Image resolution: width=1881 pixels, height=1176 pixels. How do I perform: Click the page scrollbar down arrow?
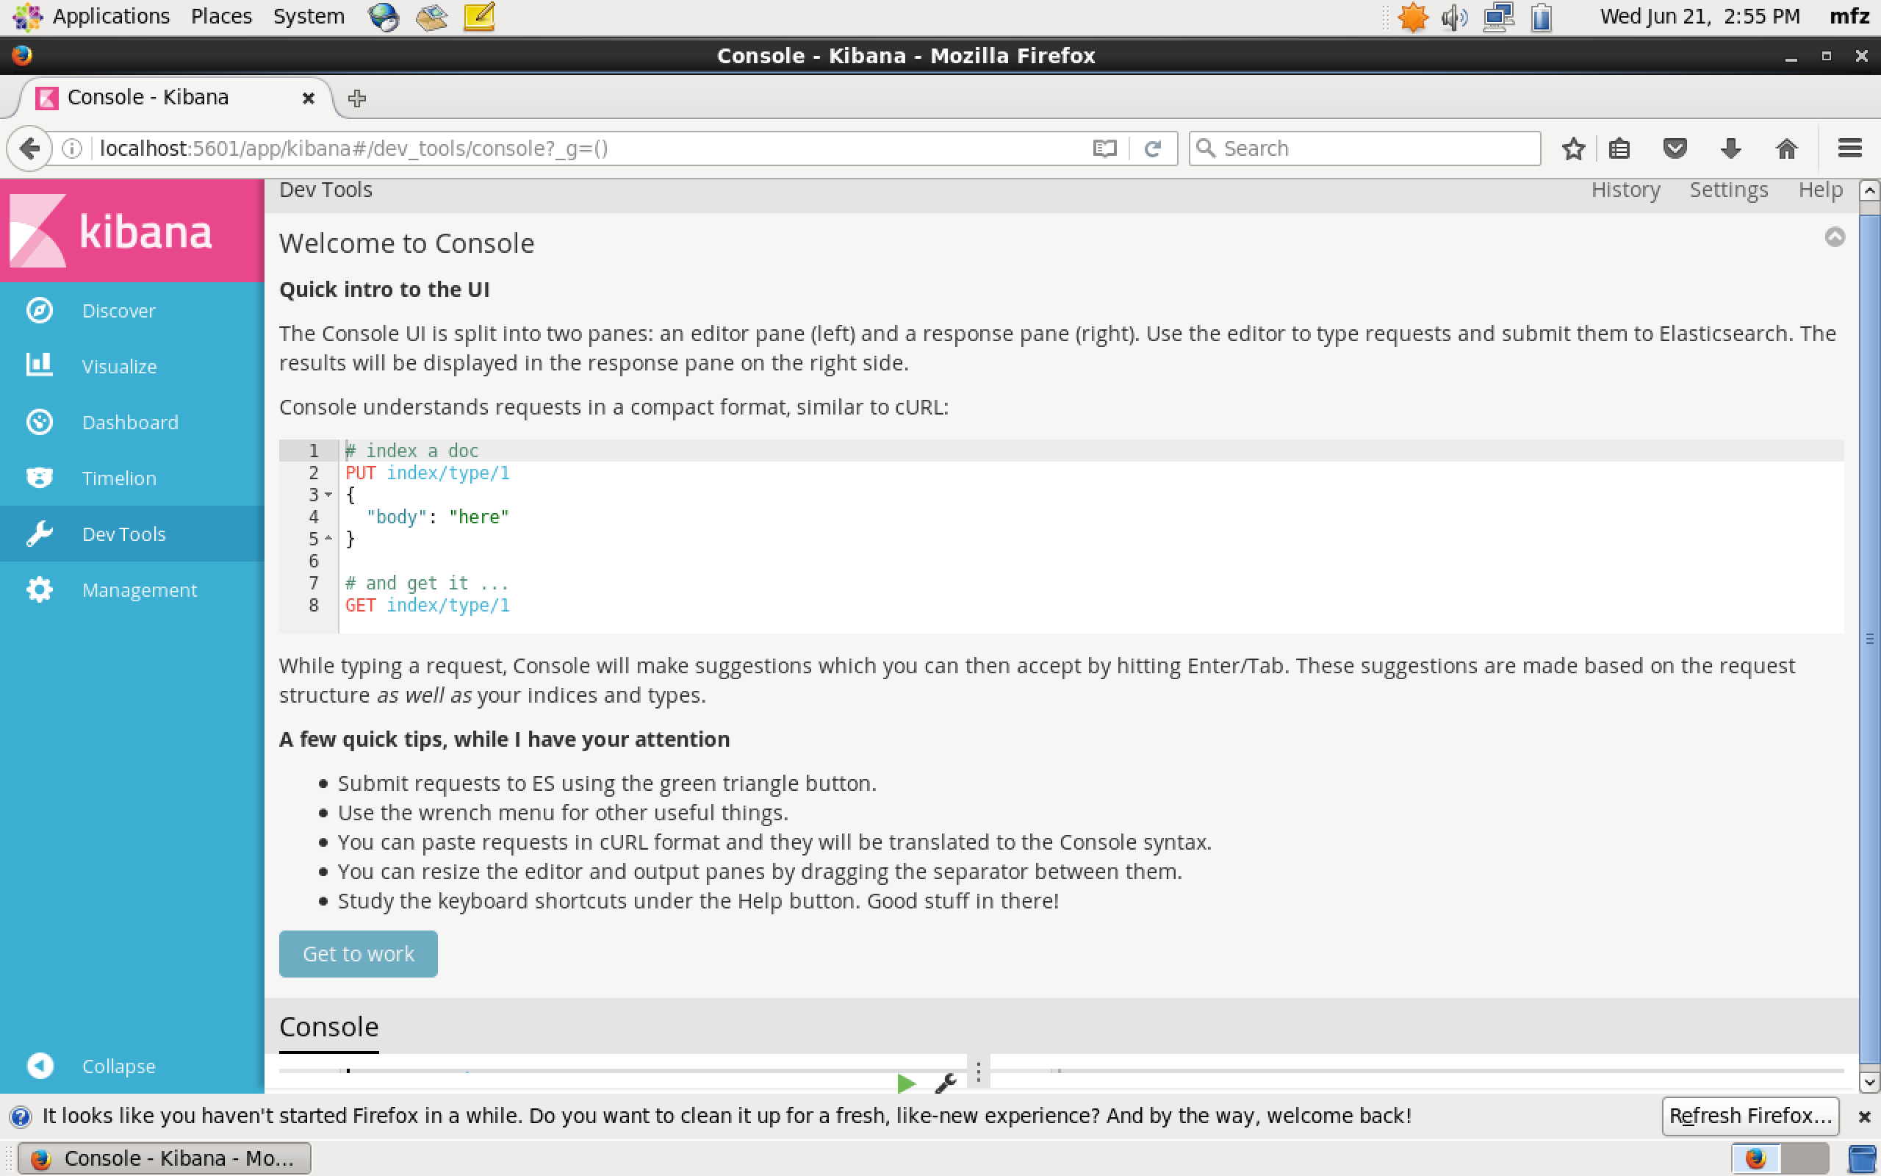(x=1869, y=1082)
